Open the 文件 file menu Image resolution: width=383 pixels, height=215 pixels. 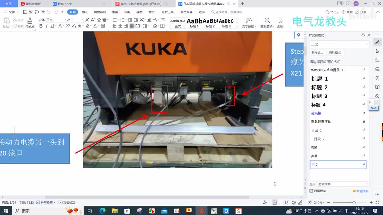pyautogui.click(x=11, y=12)
